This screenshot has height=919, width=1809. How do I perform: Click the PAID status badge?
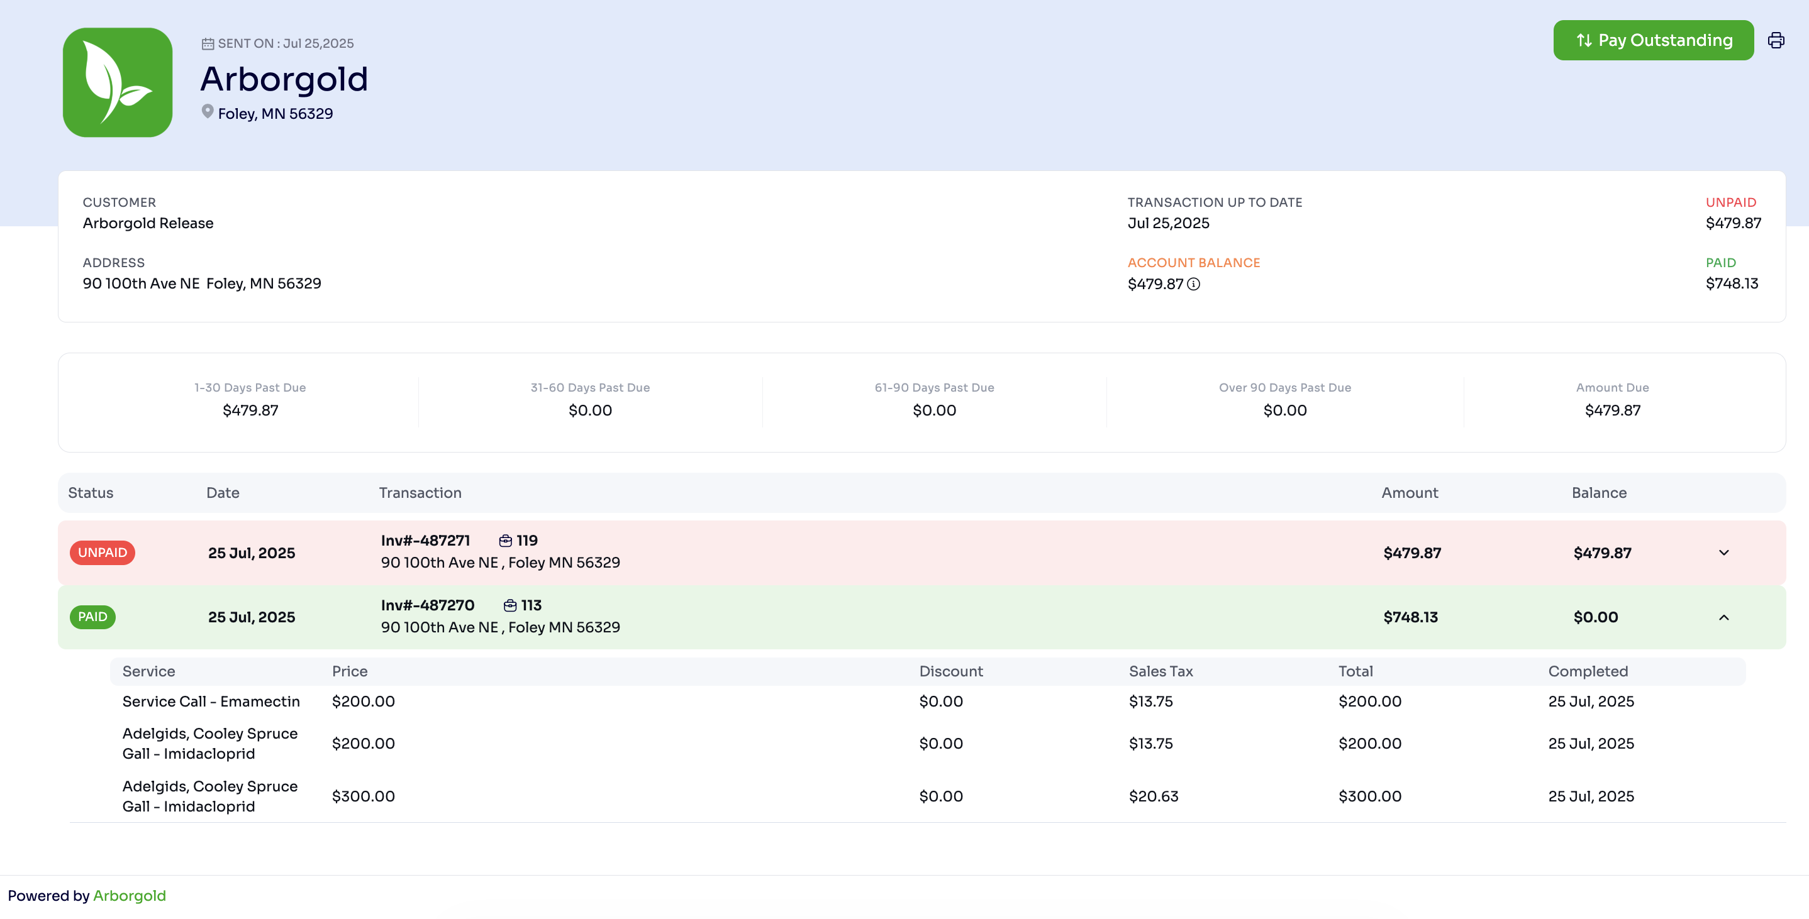[92, 617]
